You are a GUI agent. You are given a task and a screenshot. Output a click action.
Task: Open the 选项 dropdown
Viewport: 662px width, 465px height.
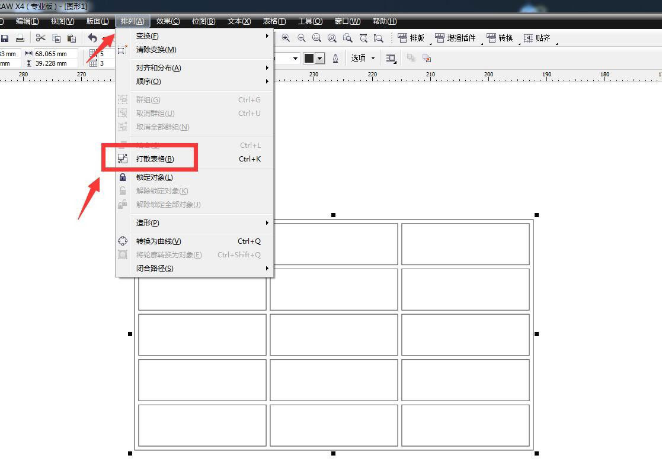(x=362, y=57)
